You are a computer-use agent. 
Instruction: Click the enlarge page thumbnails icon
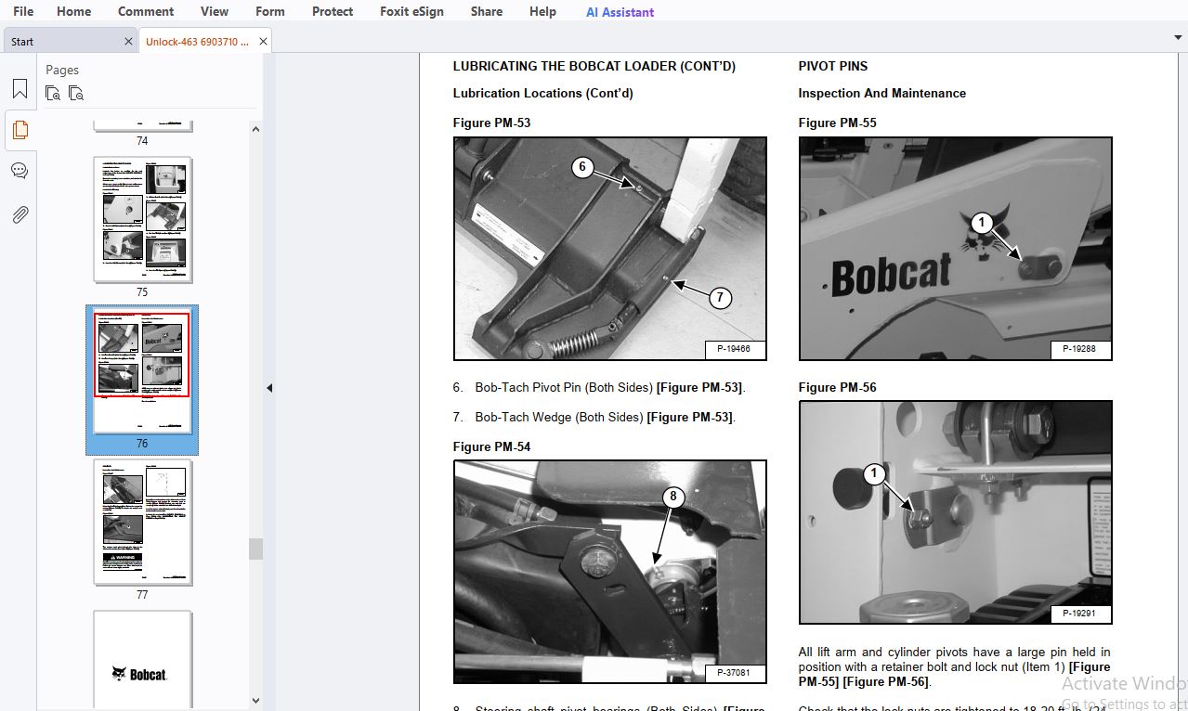coord(53,93)
